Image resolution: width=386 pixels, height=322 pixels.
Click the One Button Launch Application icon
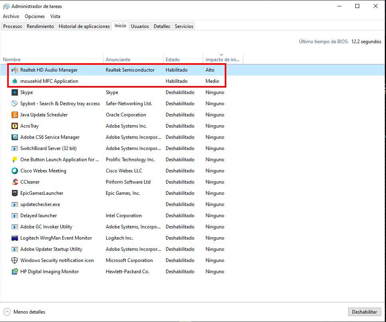pyautogui.click(x=15, y=160)
